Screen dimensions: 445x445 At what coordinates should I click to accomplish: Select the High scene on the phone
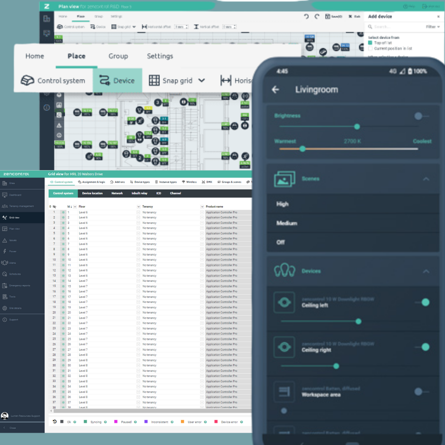352,204
